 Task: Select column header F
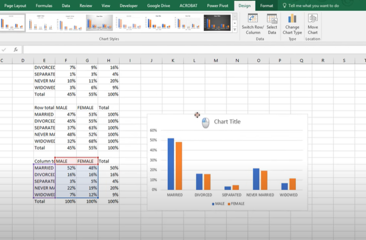click(x=66, y=61)
